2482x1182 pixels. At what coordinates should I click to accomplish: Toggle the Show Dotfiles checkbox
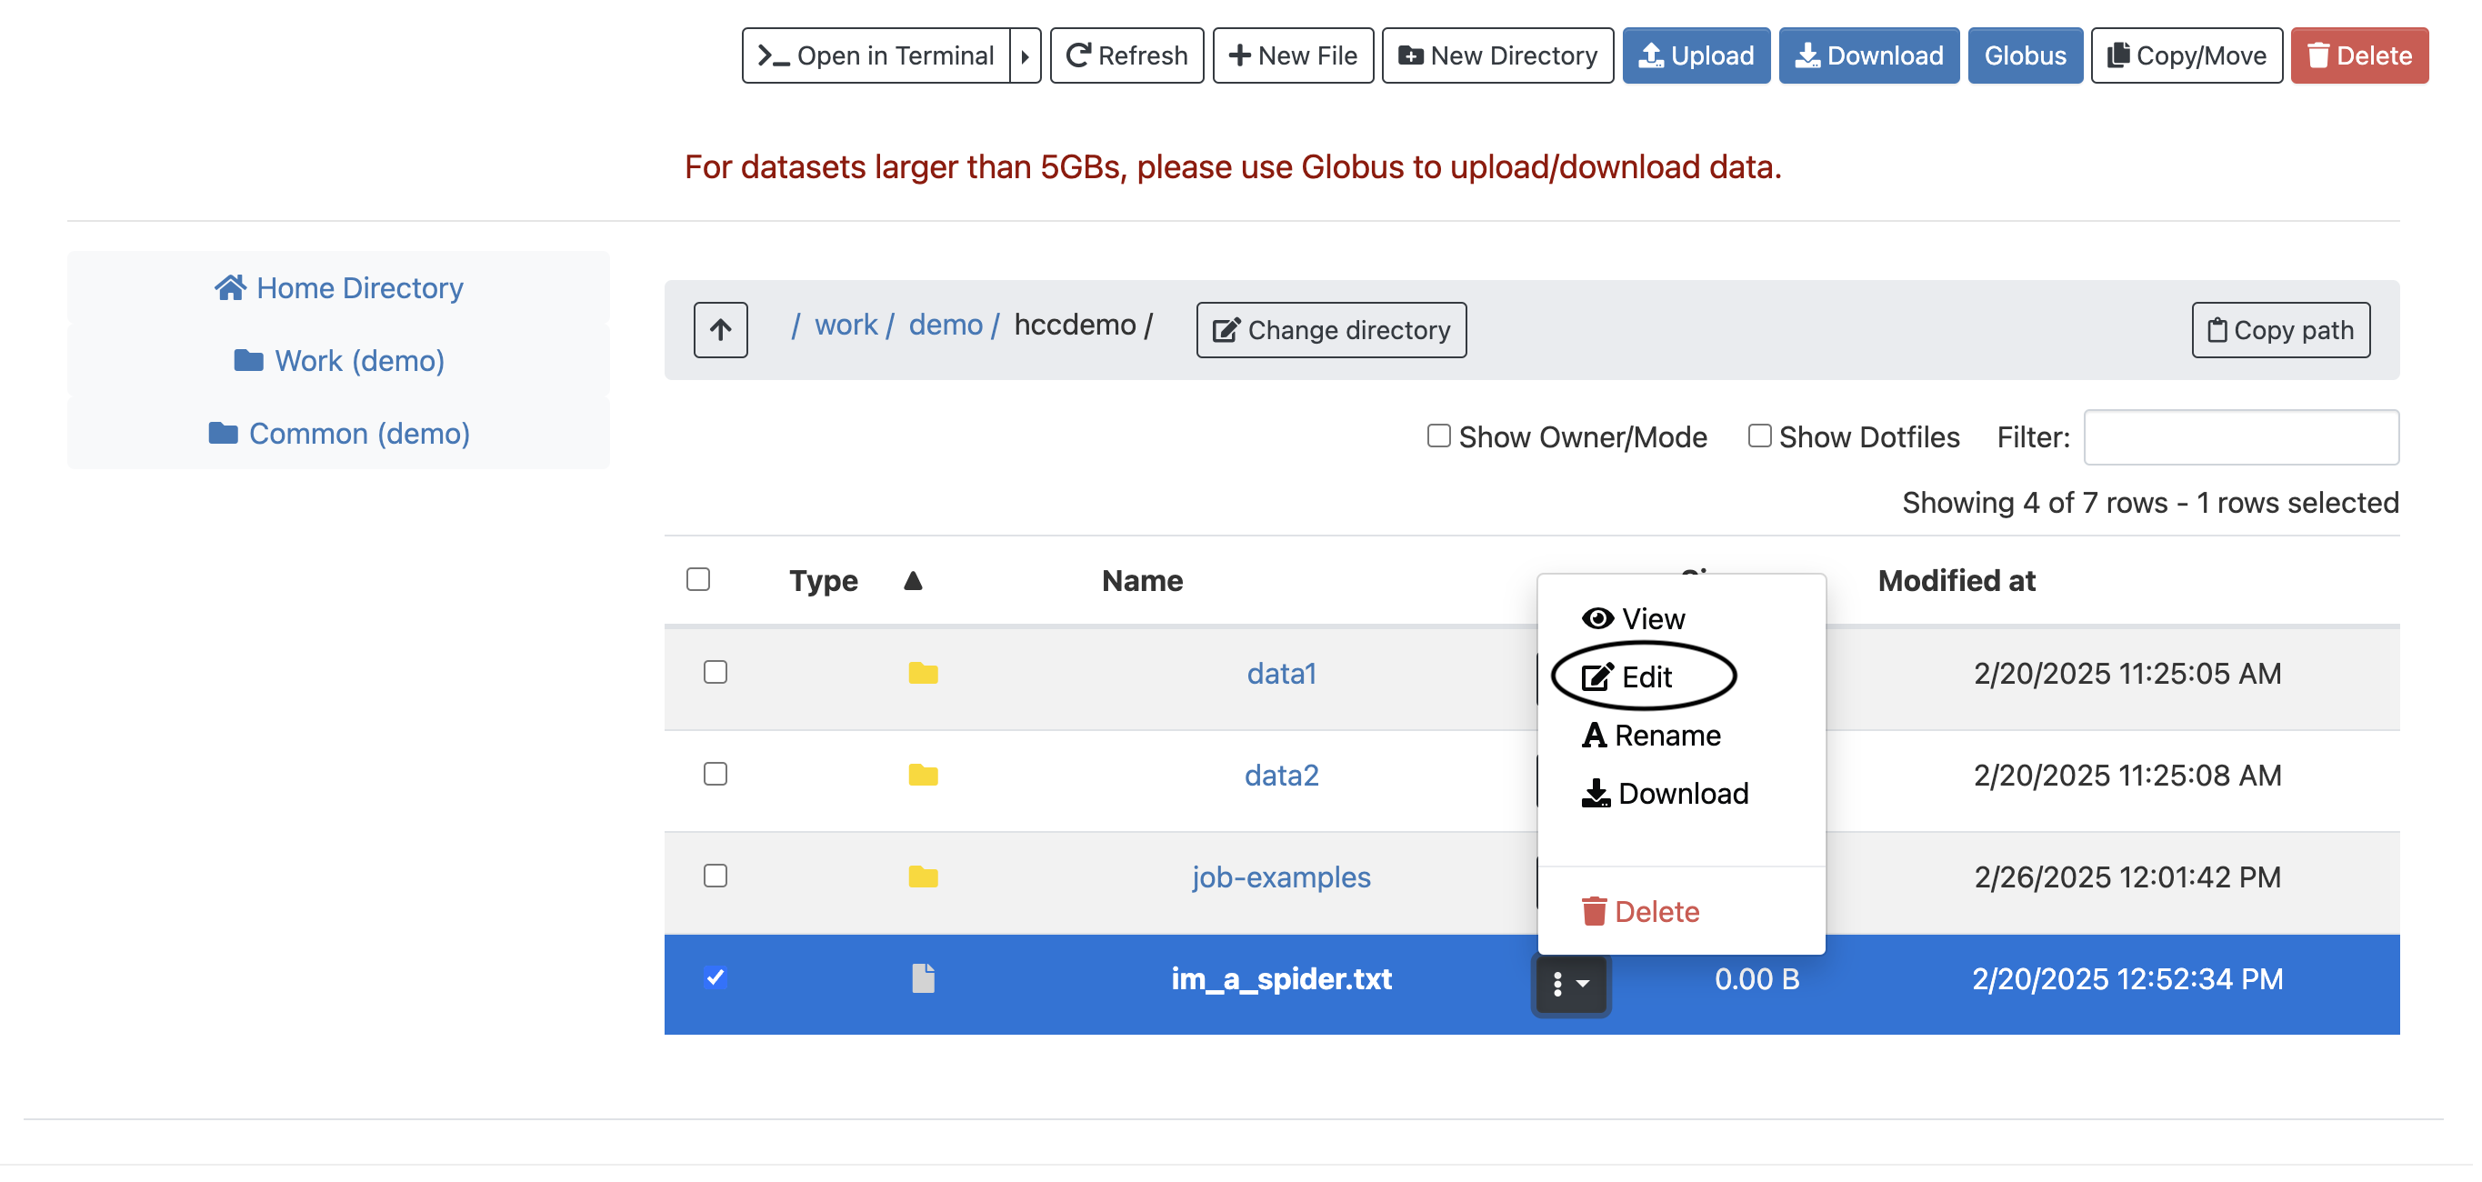(1758, 436)
